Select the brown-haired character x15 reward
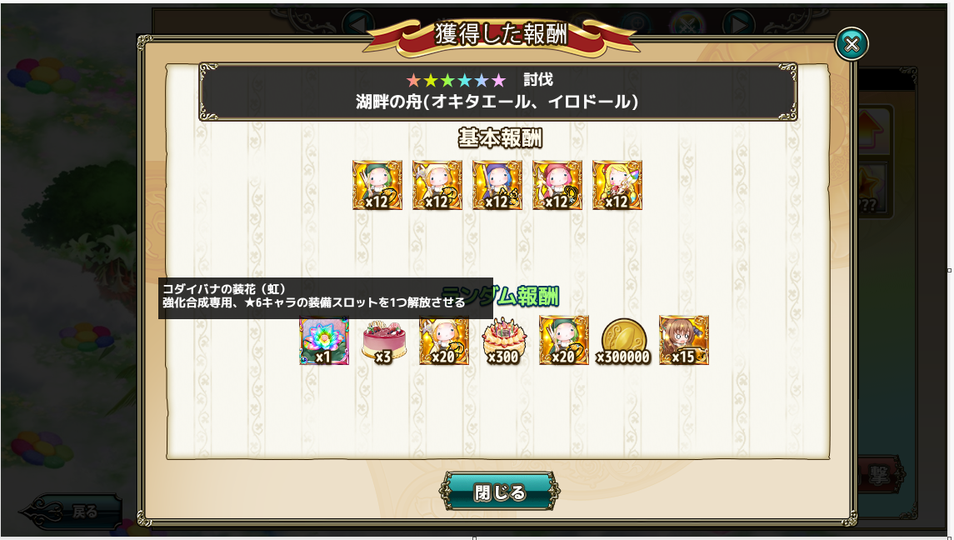The image size is (954, 540). (684, 340)
